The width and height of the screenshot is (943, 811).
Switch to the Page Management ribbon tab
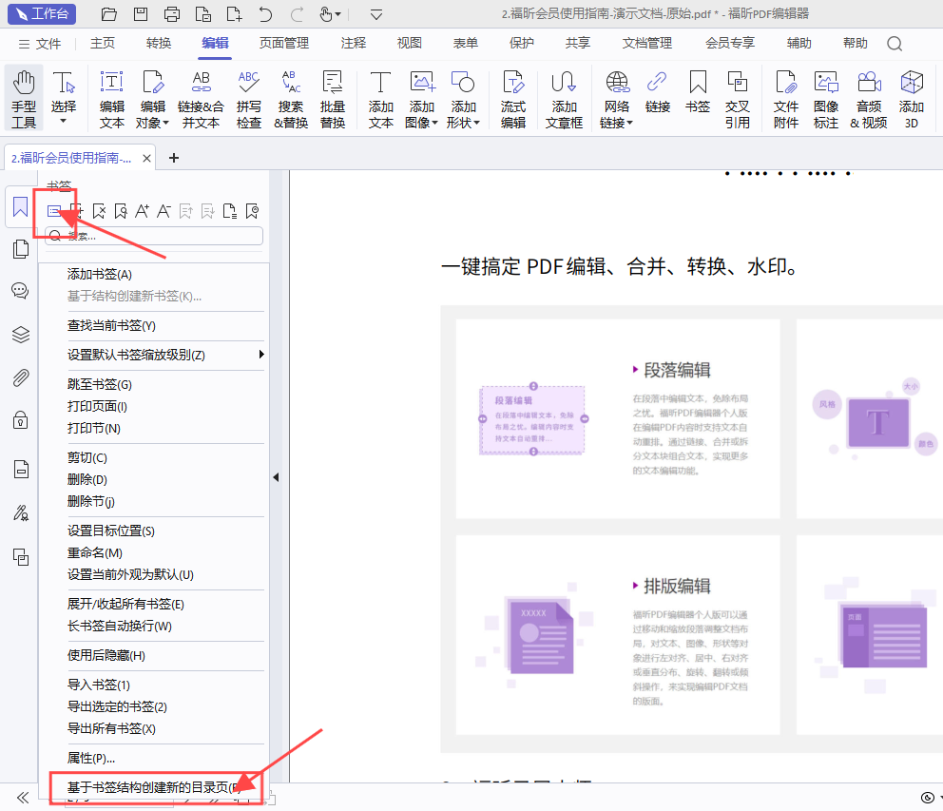click(284, 43)
